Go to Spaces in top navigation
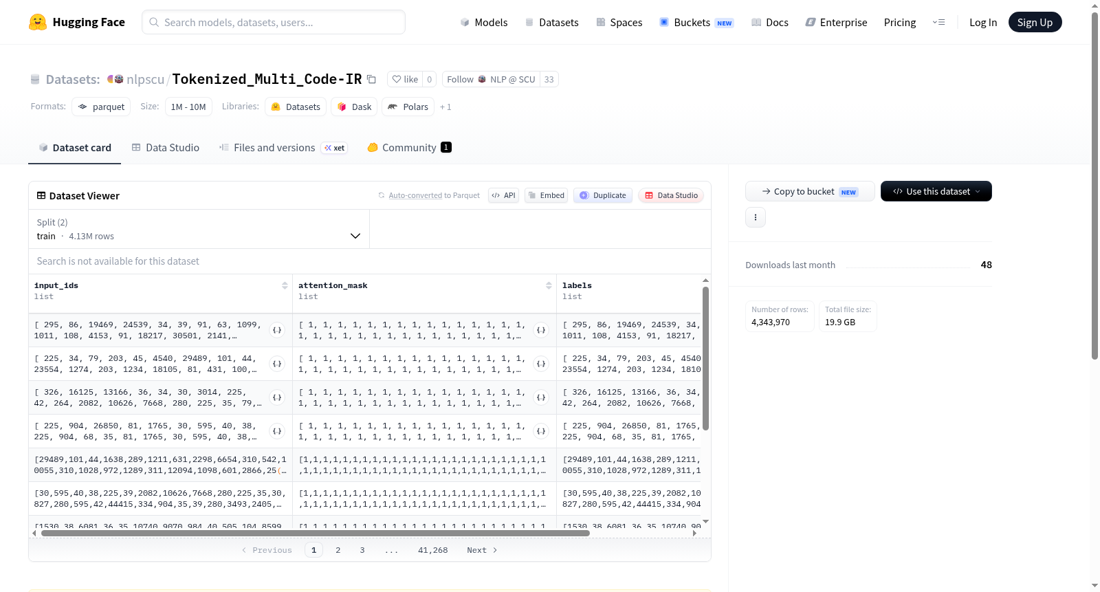1100x592 pixels. click(619, 22)
